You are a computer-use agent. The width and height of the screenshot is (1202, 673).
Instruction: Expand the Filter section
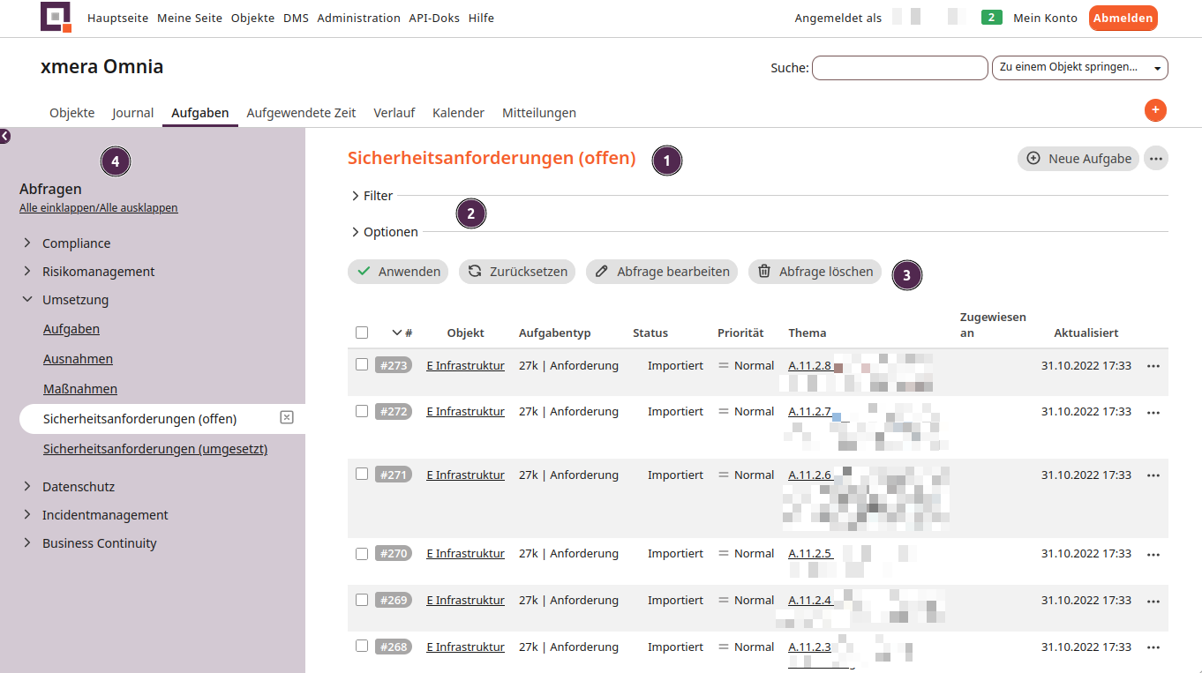(x=372, y=196)
